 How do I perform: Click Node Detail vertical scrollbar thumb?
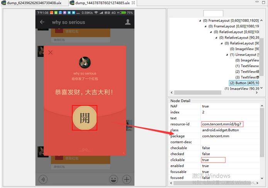tap(262, 132)
